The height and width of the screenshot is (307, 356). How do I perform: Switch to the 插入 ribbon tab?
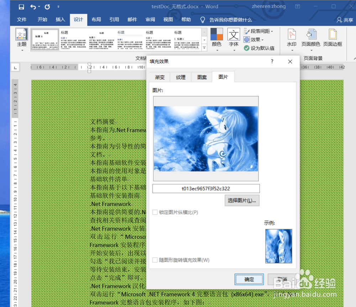pos(61,20)
